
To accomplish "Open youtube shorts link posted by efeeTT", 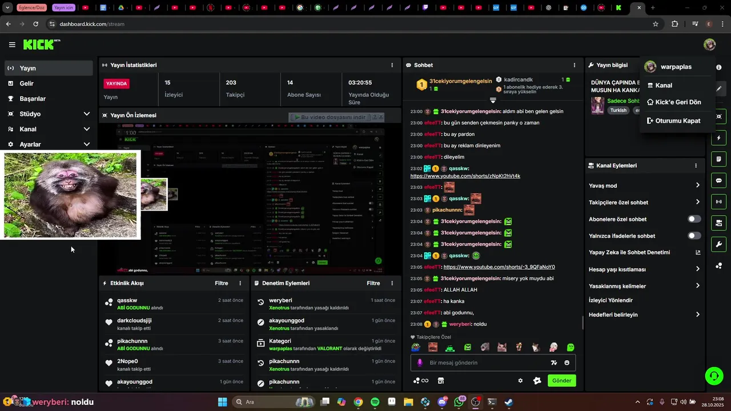I will (x=499, y=267).
